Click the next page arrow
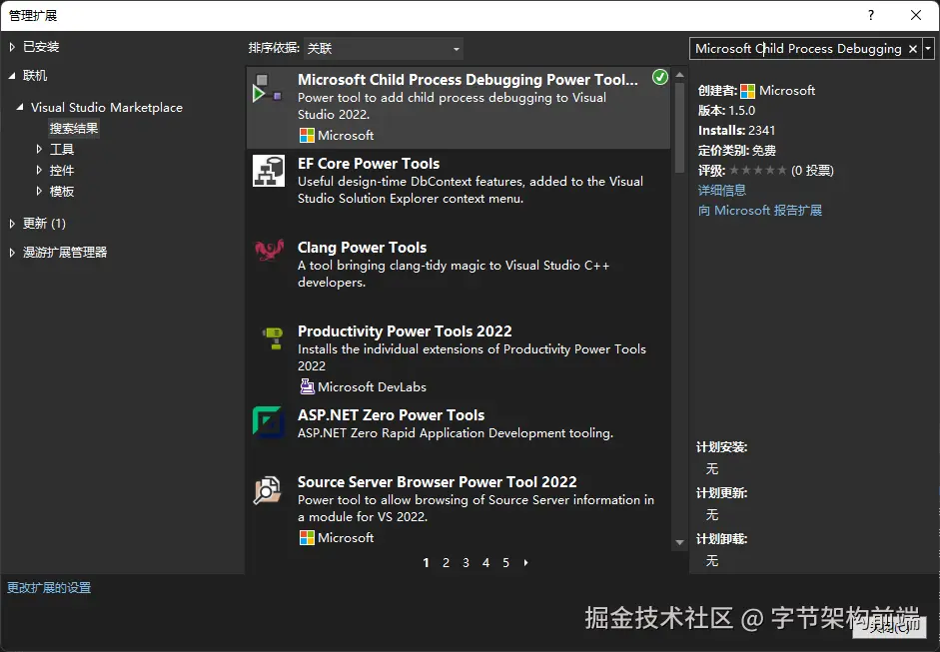This screenshot has width=940, height=652. (x=525, y=563)
